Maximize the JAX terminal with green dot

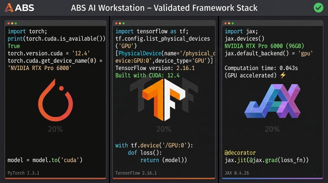point(233,23)
